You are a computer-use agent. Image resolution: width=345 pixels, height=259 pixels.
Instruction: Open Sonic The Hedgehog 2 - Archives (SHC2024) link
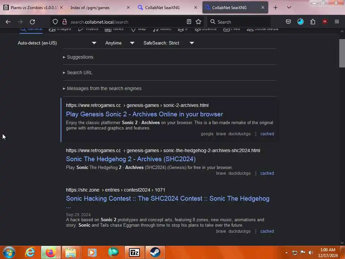[131, 159]
